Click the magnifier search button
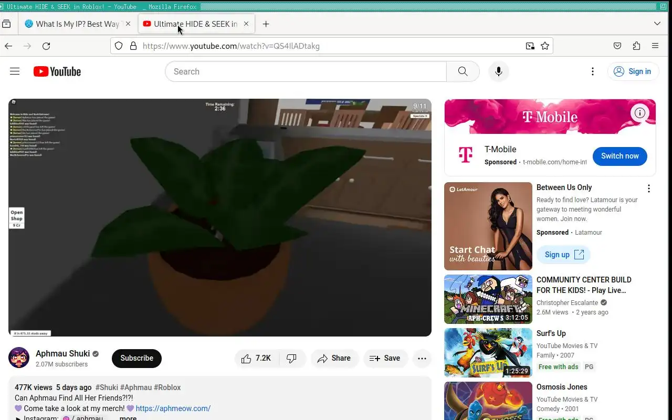This screenshot has width=672, height=420. pos(463,71)
